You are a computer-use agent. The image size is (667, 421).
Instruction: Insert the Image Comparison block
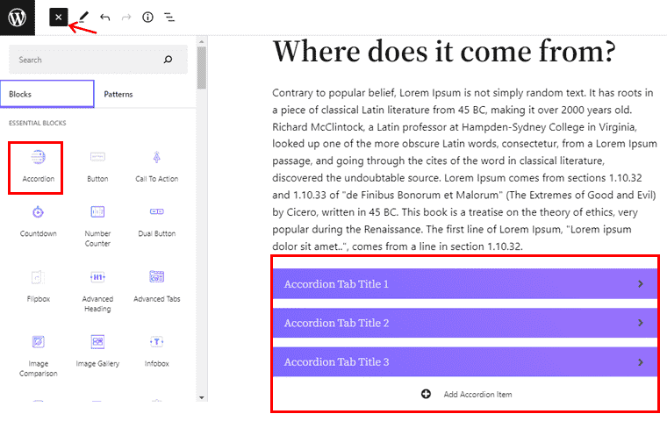coord(39,356)
